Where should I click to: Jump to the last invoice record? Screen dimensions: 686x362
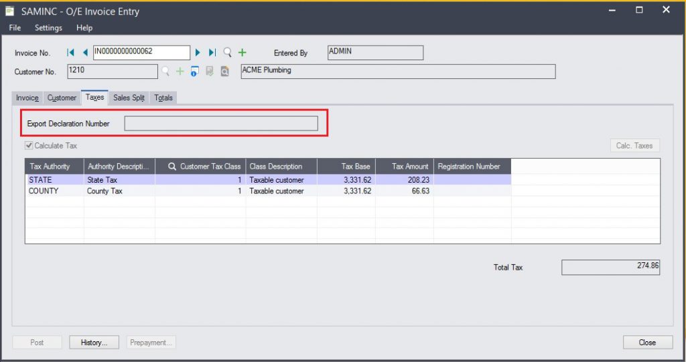(x=212, y=52)
